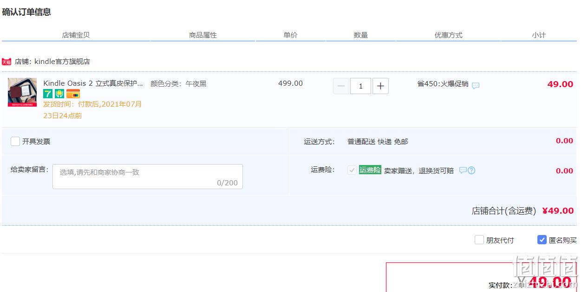
Task: Open the Kindle Oasis 2 product thumbnail
Action: (22, 92)
